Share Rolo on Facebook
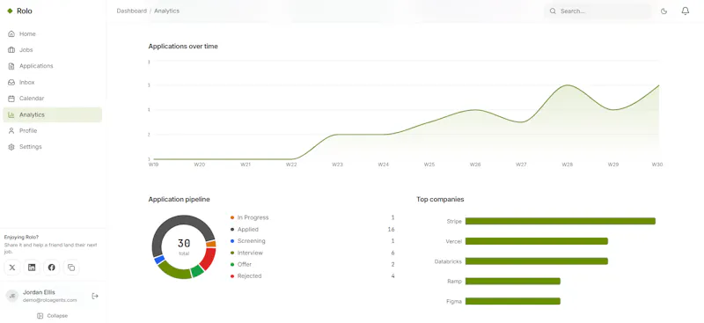 pos(52,268)
